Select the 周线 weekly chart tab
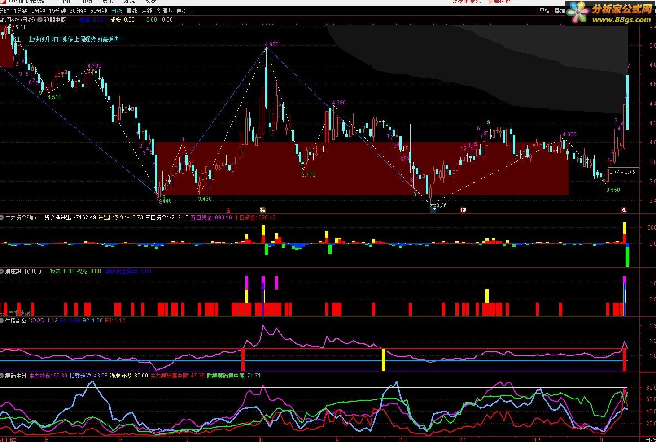 pyautogui.click(x=132, y=11)
